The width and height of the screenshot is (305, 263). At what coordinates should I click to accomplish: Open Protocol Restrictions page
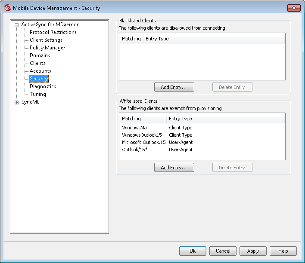pyautogui.click(x=53, y=32)
